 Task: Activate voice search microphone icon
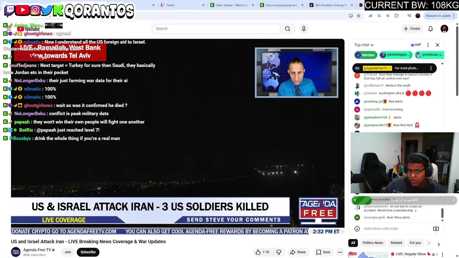click(x=304, y=29)
